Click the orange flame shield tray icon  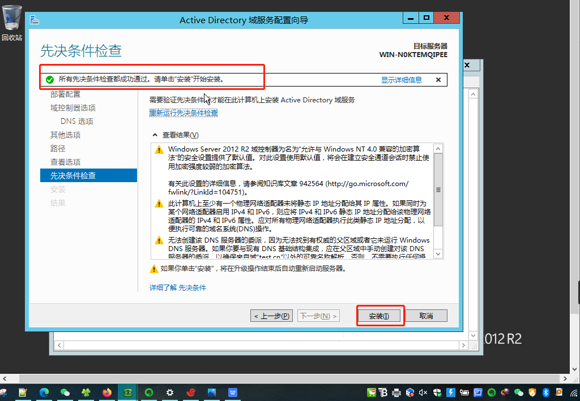pos(532,393)
